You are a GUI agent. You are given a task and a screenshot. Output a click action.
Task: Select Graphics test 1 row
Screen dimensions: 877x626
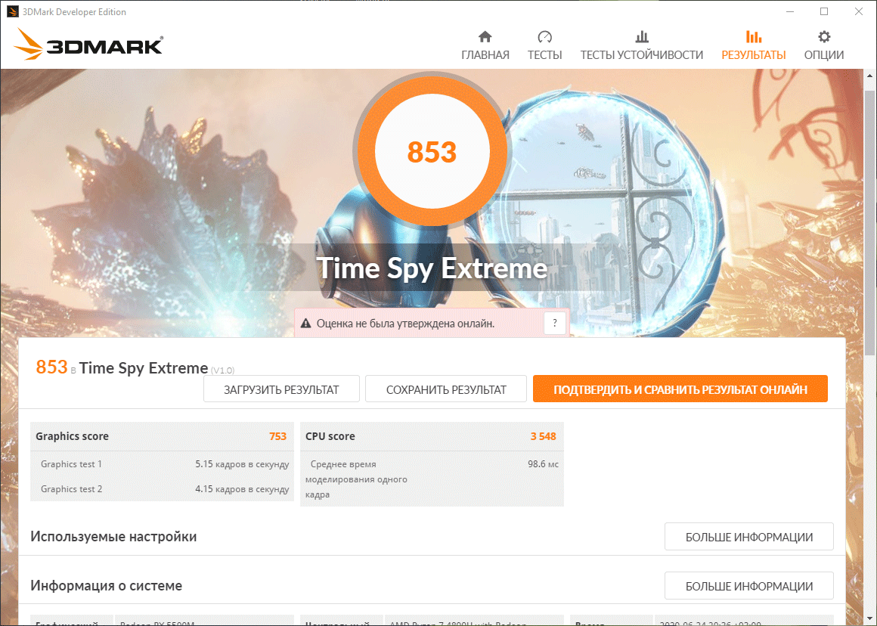[163, 463]
